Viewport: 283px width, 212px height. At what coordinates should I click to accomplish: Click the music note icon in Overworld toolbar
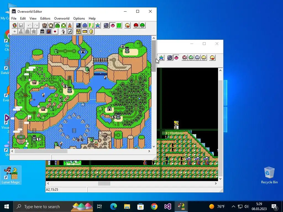pyautogui.click(x=70, y=31)
